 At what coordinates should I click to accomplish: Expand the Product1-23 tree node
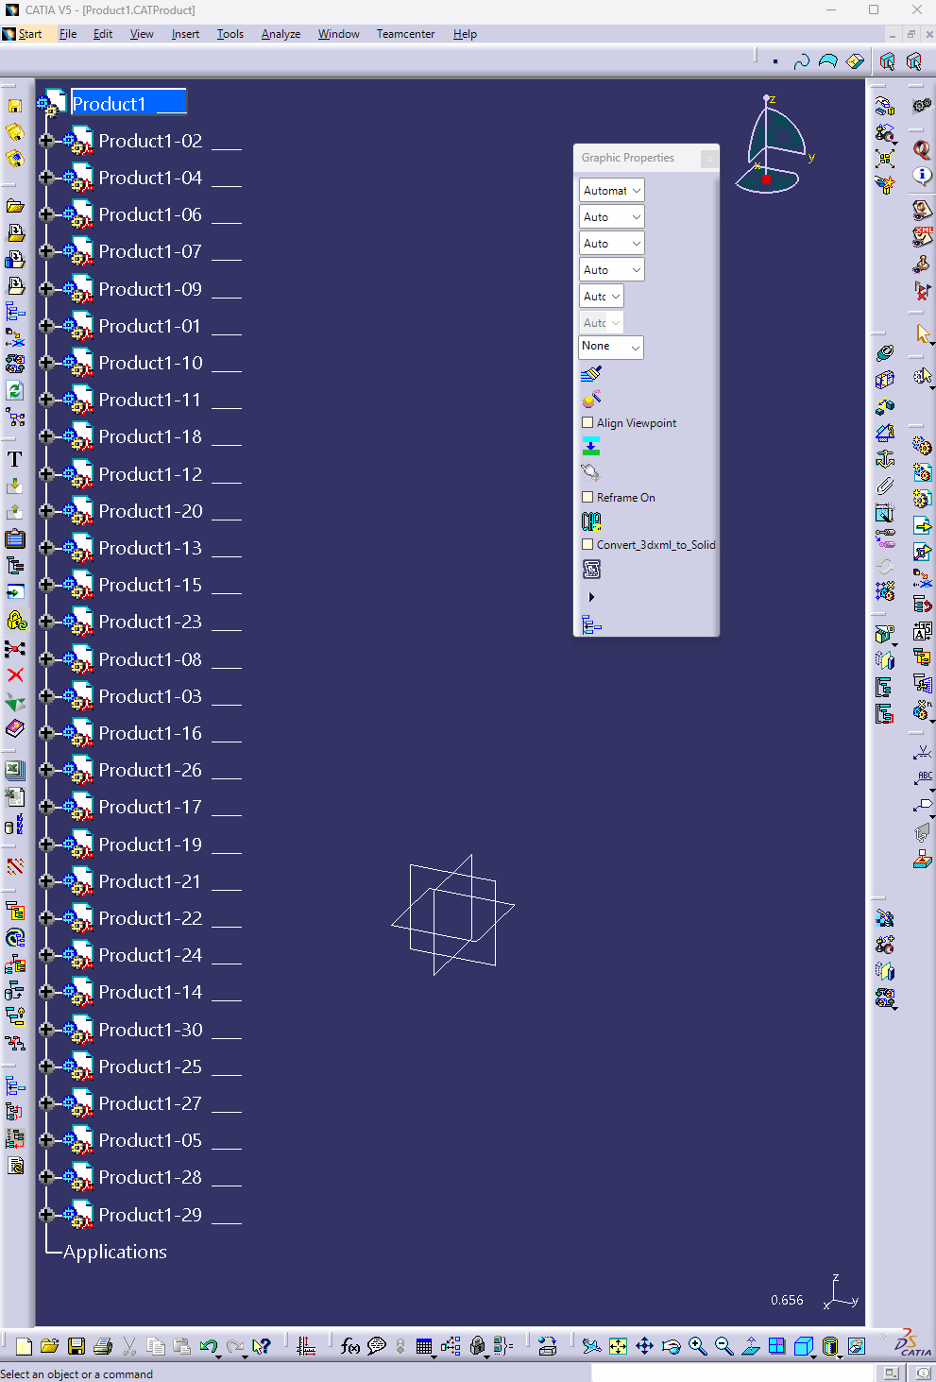[x=46, y=621]
